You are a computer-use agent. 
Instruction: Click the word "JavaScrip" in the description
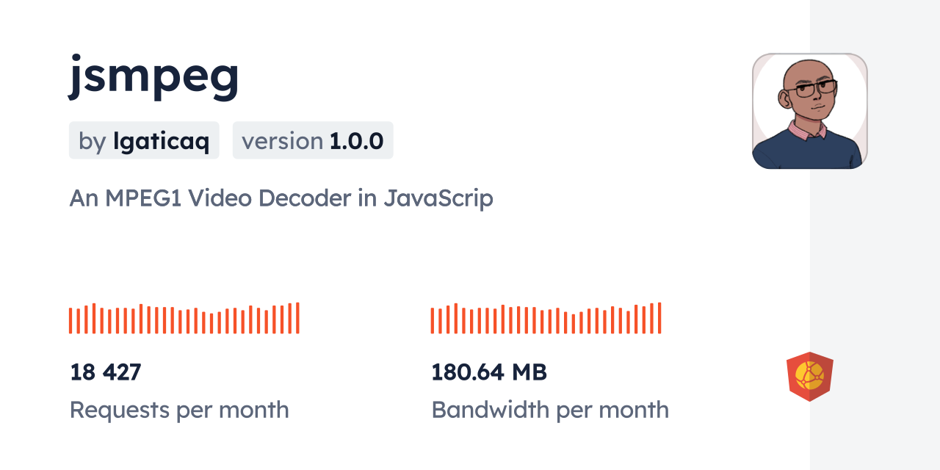pyautogui.click(x=438, y=198)
